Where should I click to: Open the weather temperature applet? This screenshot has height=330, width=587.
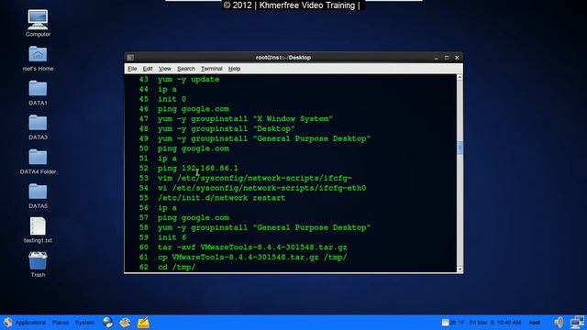click(x=452, y=322)
